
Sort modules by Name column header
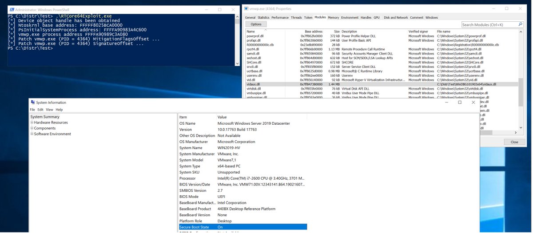[266, 32]
